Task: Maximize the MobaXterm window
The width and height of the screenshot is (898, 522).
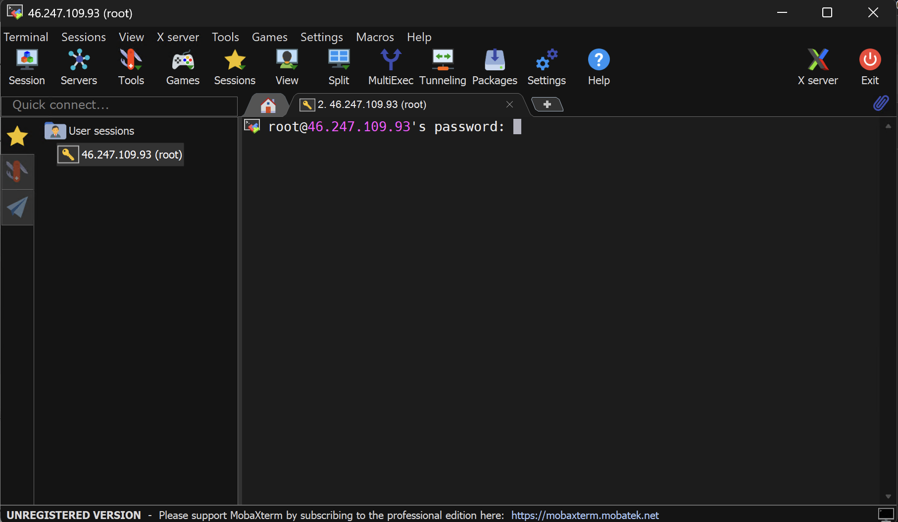Action: (x=827, y=12)
